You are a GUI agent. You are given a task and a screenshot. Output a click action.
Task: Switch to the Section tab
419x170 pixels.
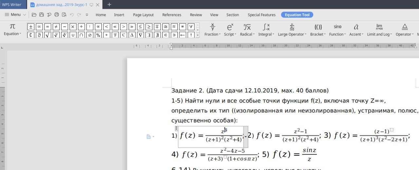pyautogui.click(x=233, y=15)
